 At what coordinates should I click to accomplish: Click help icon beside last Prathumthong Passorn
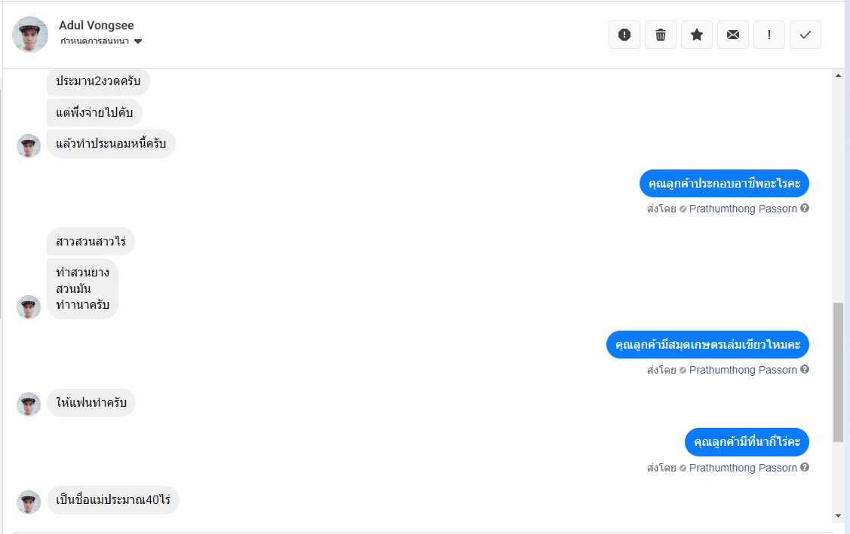pos(805,468)
